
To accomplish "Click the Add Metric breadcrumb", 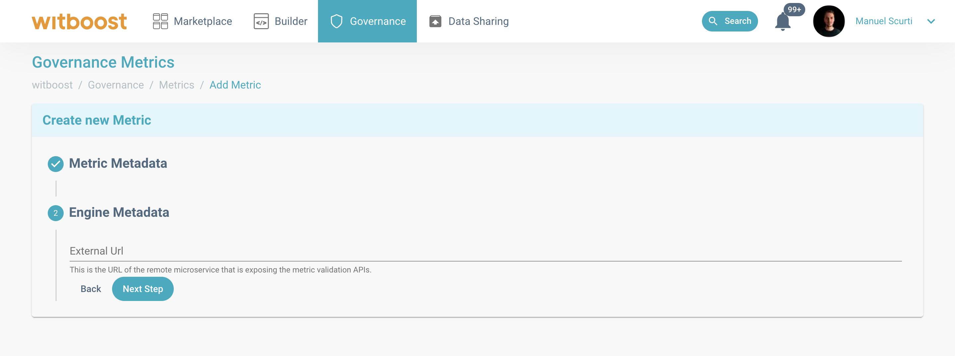I will (x=235, y=85).
